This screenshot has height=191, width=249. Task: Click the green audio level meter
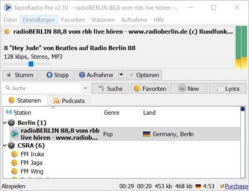point(241,47)
